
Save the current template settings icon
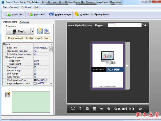tap(40, 31)
